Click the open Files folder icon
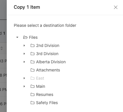The image size is (123, 112). click(25, 37)
